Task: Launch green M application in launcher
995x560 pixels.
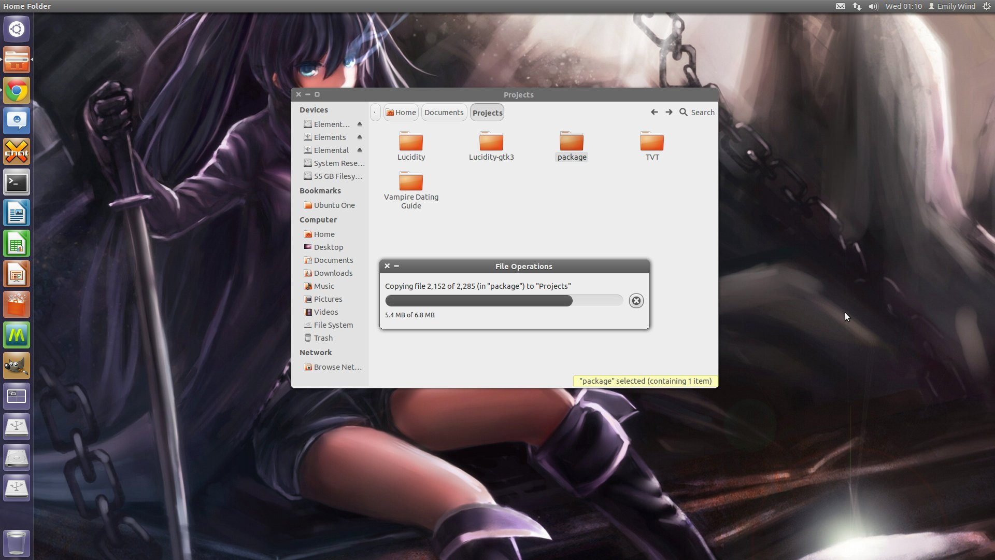Action: coord(17,335)
